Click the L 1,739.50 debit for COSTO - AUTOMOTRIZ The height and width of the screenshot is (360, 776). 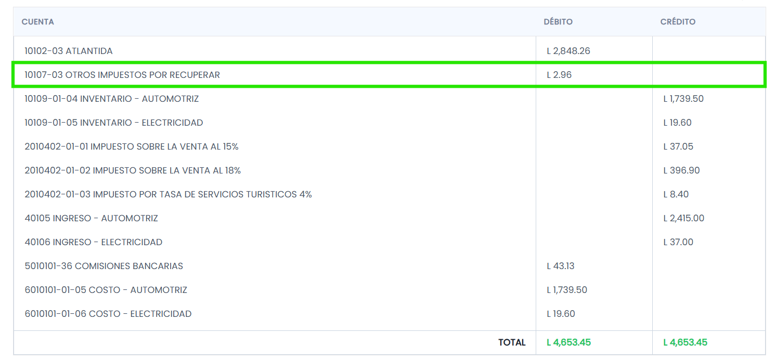point(567,290)
